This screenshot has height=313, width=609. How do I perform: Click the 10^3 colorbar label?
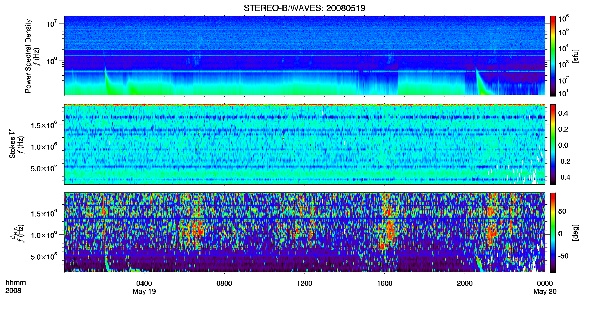click(x=563, y=64)
